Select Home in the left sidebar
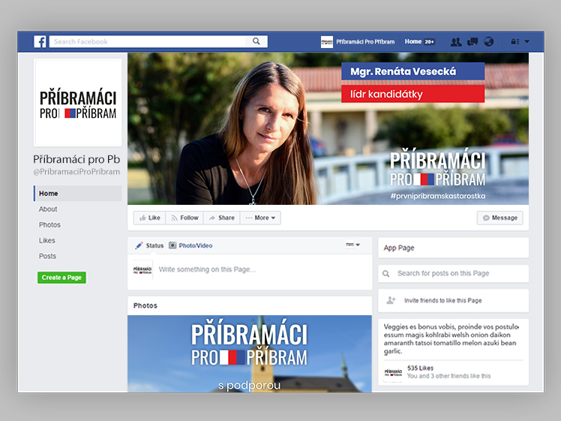The height and width of the screenshot is (421, 561). click(x=78, y=194)
